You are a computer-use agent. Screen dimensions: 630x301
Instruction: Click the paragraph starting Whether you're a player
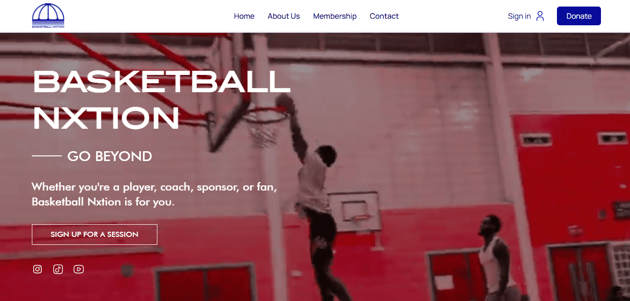coord(155,194)
